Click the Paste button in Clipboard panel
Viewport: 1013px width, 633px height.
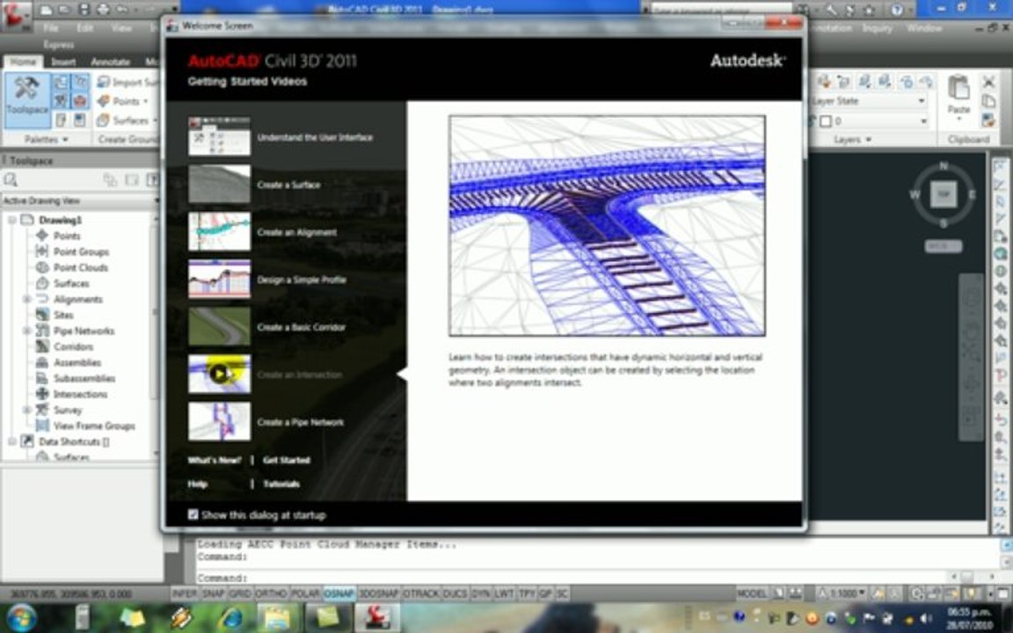tap(958, 96)
